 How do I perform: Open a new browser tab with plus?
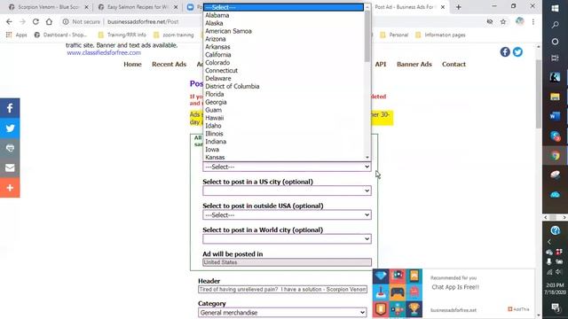[x=459, y=7]
